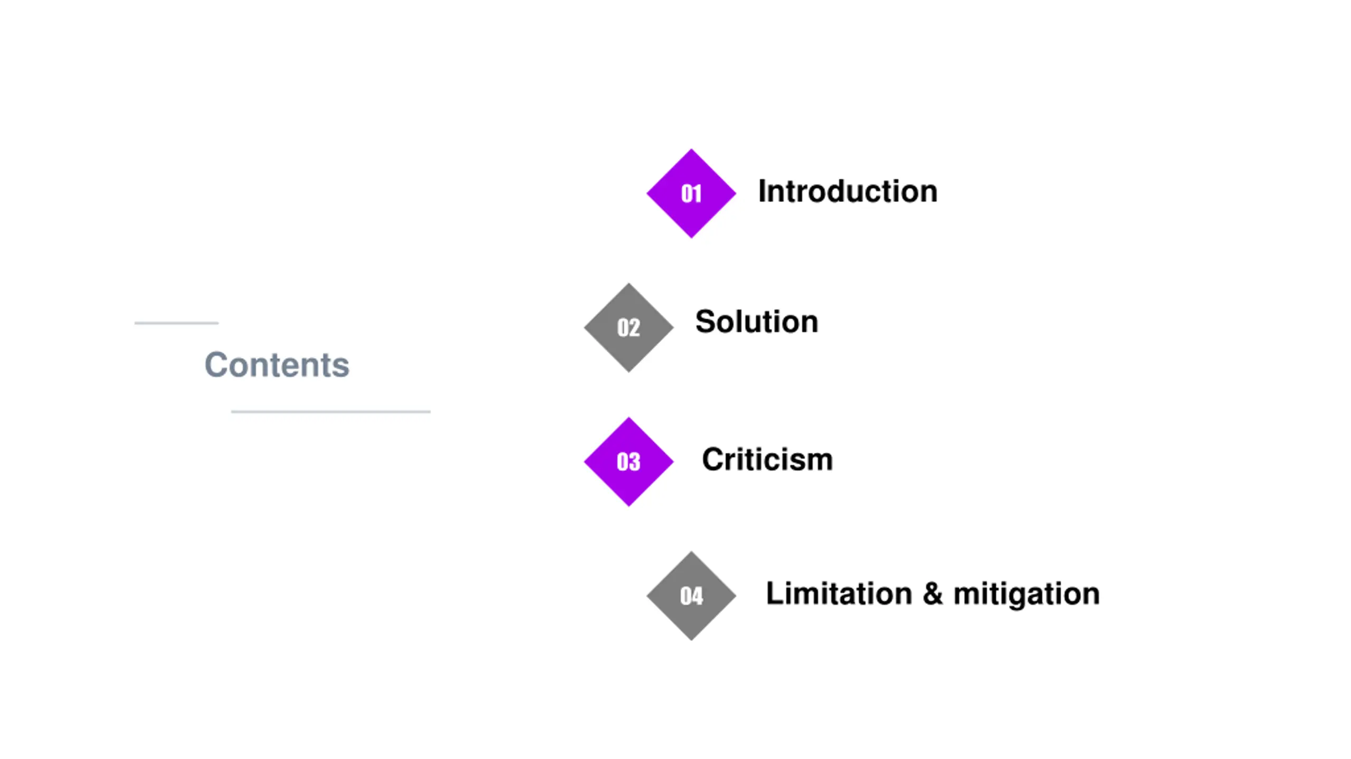Click the Solution heading text
The height and width of the screenshot is (759, 1351).
click(757, 322)
